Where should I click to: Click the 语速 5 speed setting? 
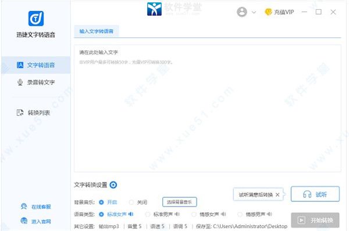pos(158,226)
